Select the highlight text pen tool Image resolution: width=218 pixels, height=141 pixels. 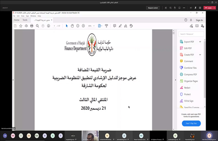tap(120, 26)
